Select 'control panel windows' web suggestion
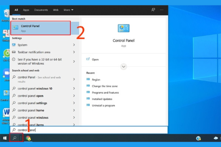This screenshot has width=221, height=147. (44, 118)
